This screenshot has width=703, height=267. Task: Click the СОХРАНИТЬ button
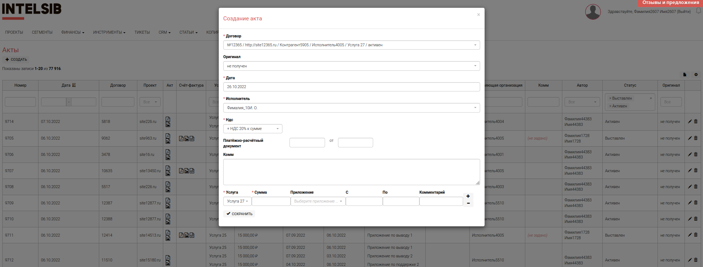(239, 214)
